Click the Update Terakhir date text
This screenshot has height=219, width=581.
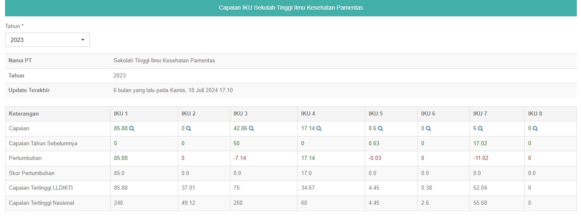coord(173,90)
